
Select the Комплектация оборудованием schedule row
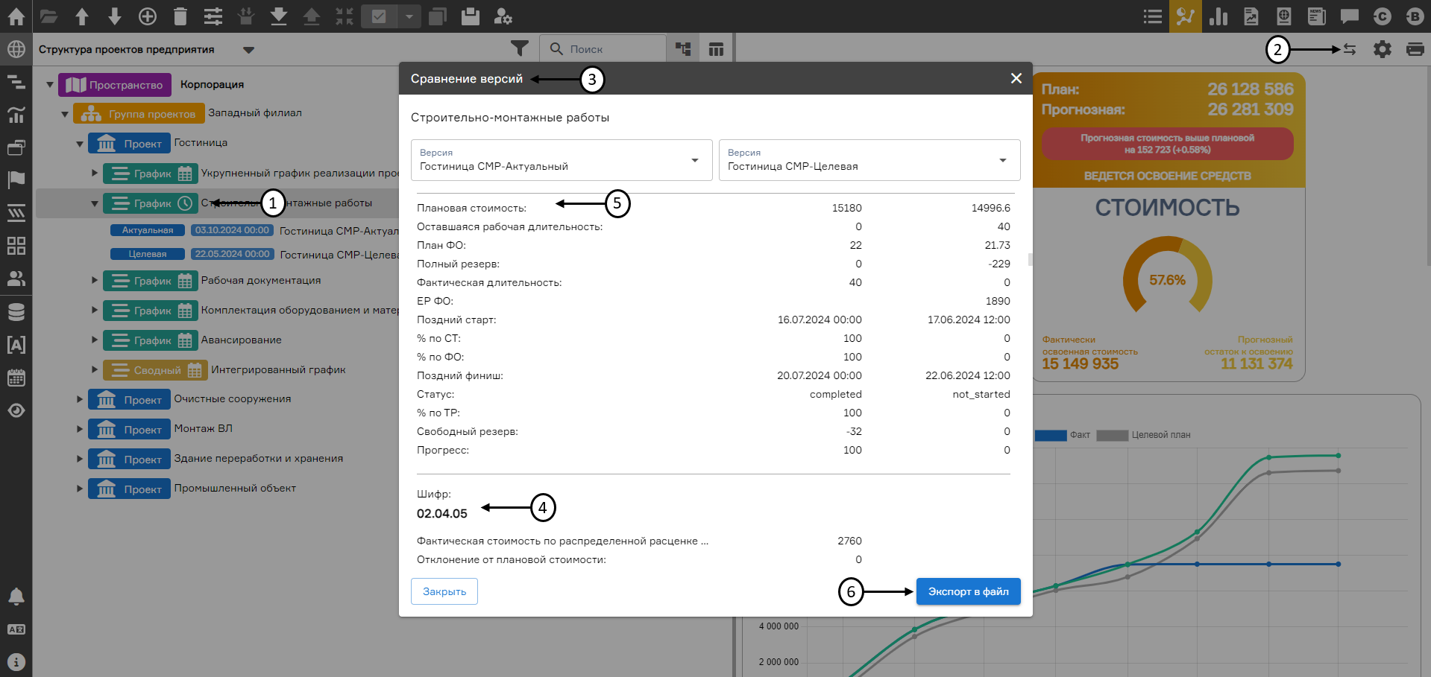(x=251, y=310)
